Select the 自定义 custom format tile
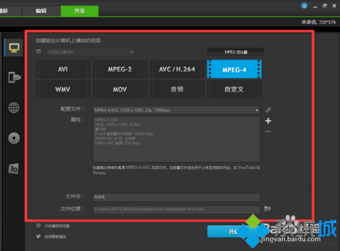The width and height of the screenshot is (340, 251). coord(234,90)
